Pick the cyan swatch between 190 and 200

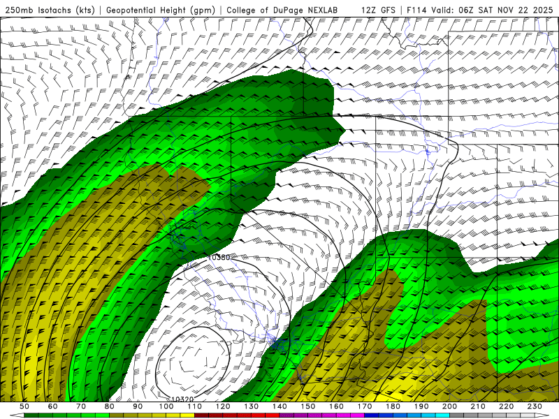pos(442,415)
